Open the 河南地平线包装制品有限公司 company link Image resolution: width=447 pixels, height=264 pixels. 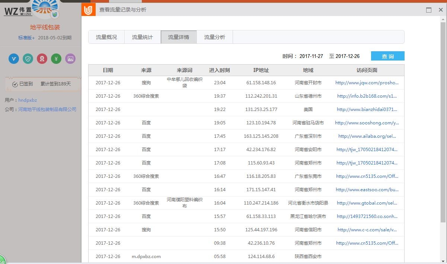47,110
